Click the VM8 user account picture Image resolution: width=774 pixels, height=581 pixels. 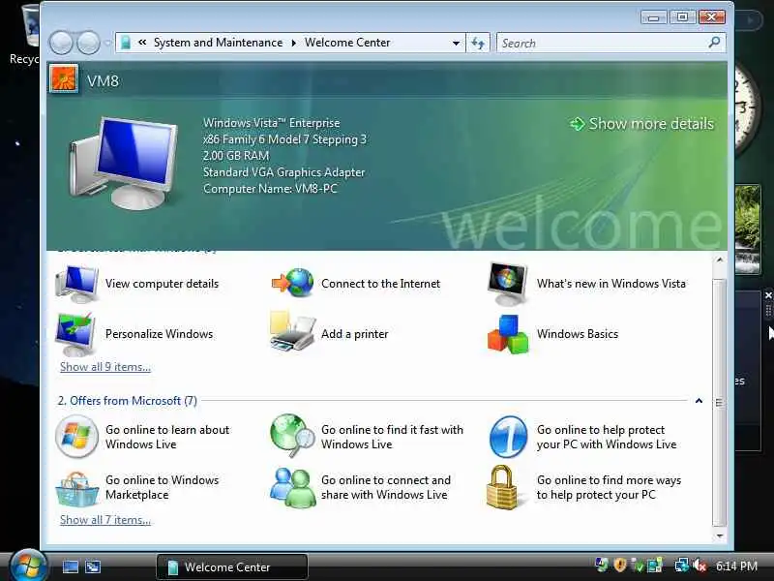click(63, 78)
